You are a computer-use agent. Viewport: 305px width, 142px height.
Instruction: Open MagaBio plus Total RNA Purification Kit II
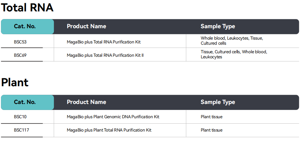click(x=105, y=55)
